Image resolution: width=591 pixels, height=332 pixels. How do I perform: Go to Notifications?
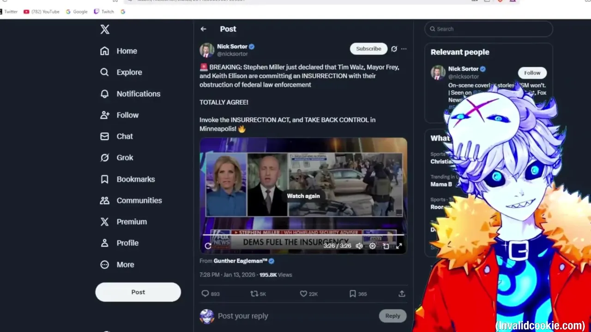pyautogui.click(x=130, y=94)
